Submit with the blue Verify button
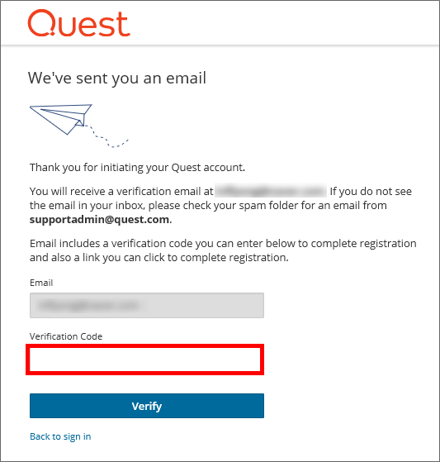The image size is (440, 462). point(147,406)
